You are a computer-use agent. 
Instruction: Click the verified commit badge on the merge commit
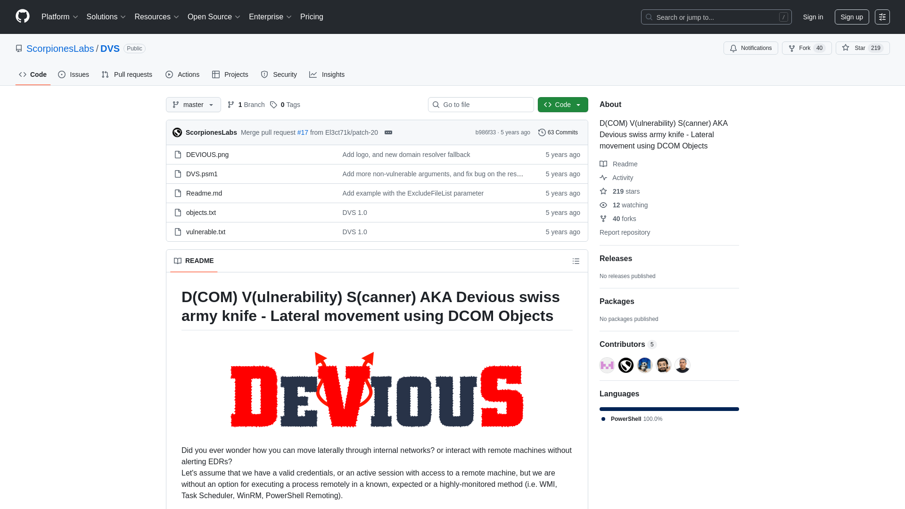coord(388,132)
